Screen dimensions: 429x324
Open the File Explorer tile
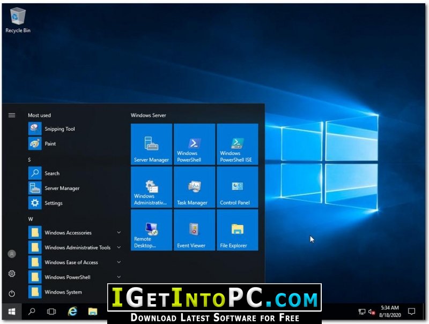tap(238, 230)
